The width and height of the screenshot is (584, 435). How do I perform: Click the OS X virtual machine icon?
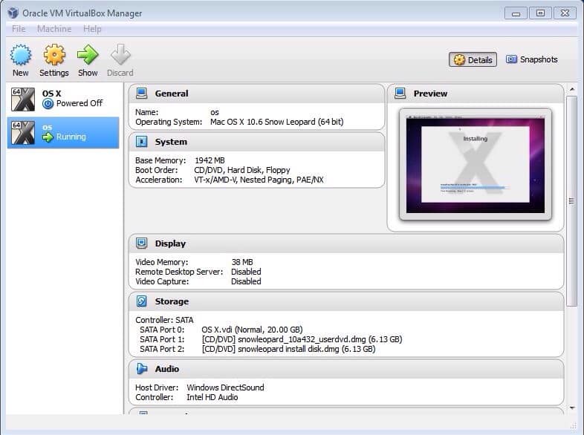(23, 99)
